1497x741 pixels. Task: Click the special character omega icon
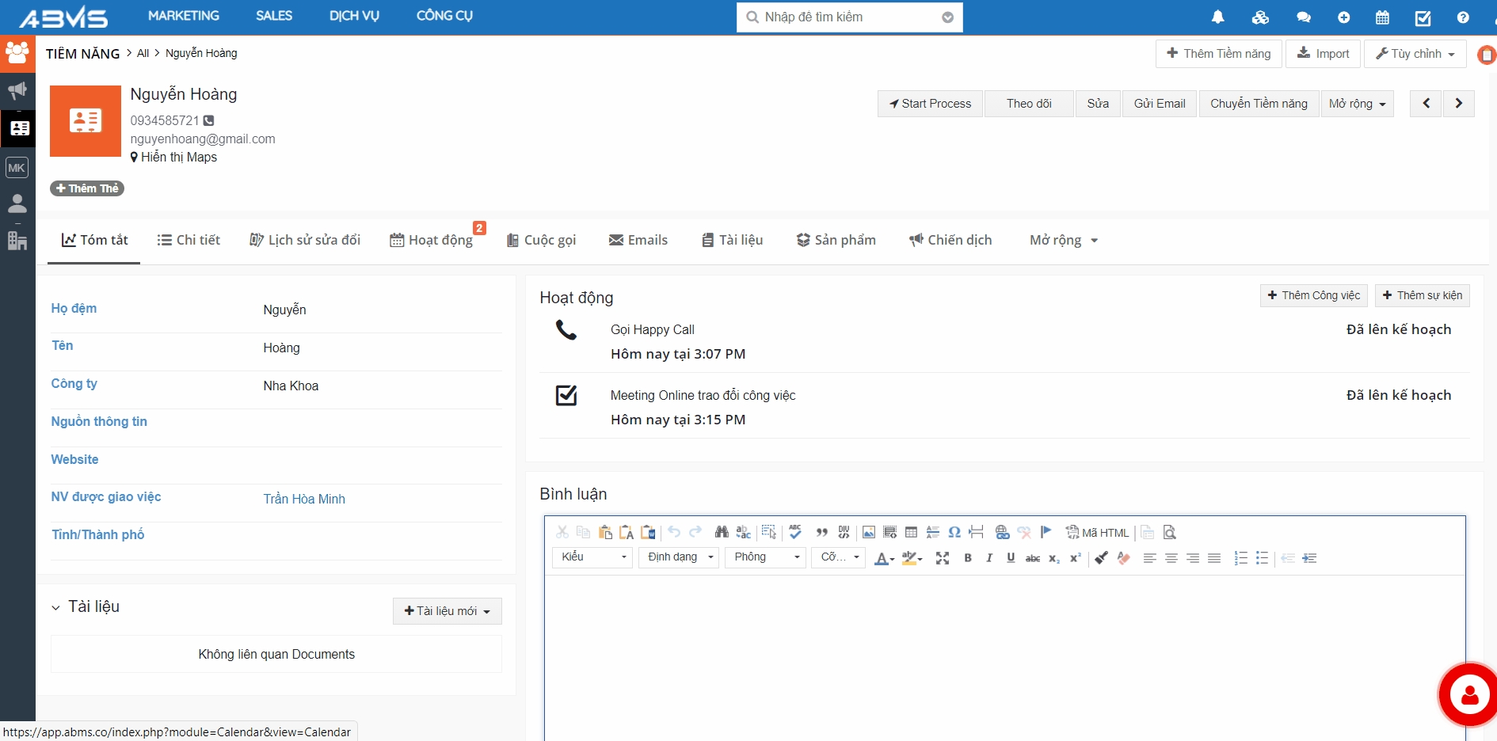pyautogui.click(x=954, y=533)
